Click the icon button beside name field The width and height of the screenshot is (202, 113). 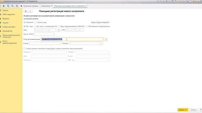pos(106,39)
